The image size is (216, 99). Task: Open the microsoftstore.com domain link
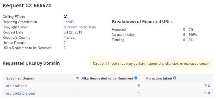coord(21,94)
